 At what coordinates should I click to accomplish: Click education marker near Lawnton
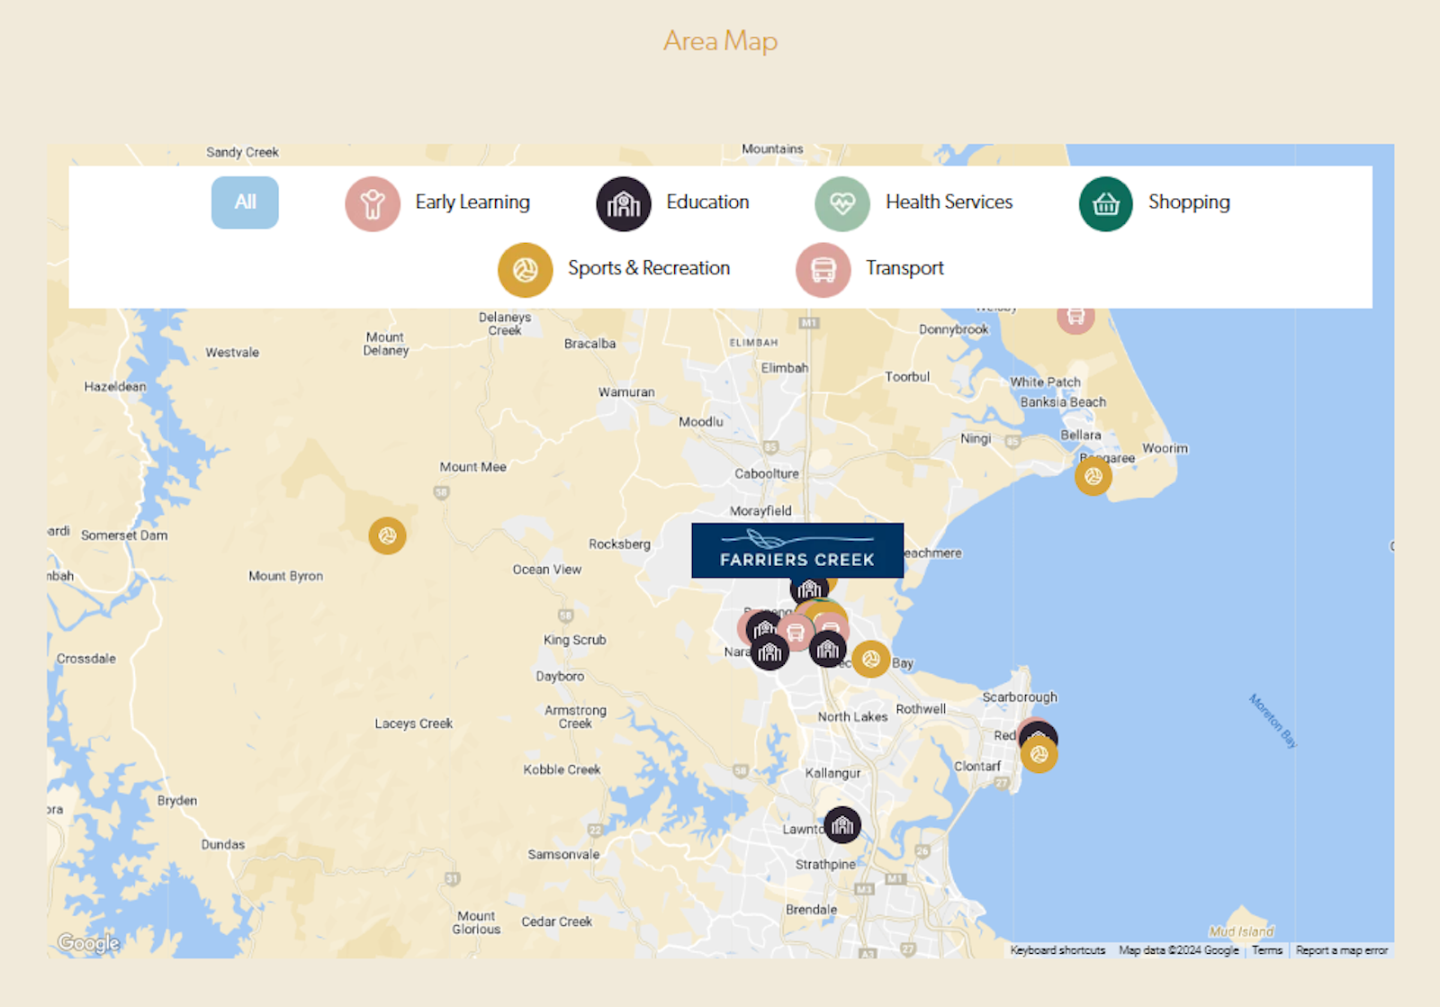pos(842,824)
